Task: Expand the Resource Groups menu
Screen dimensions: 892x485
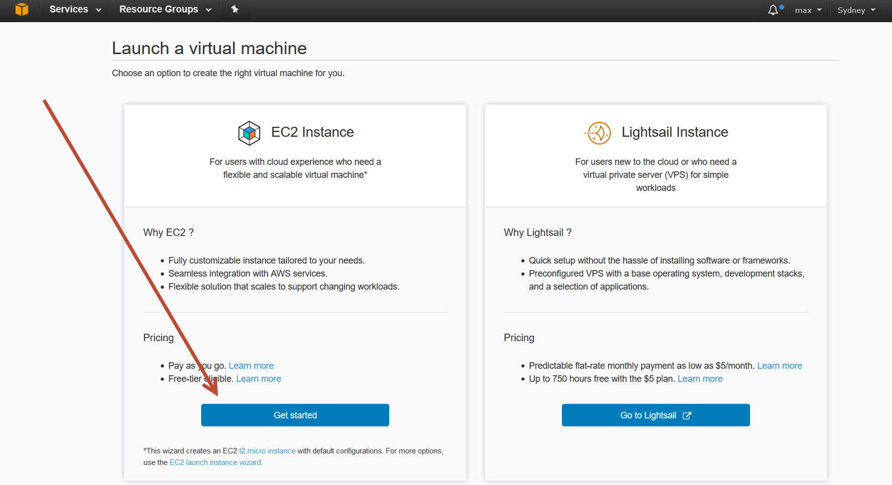Action: [165, 10]
